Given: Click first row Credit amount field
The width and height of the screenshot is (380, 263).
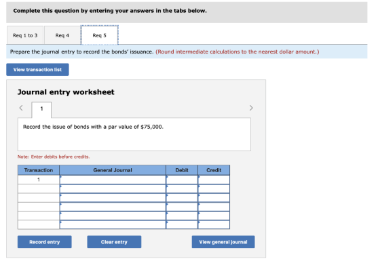Looking at the screenshot, I should pyautogui.click(x=214, y=180).
